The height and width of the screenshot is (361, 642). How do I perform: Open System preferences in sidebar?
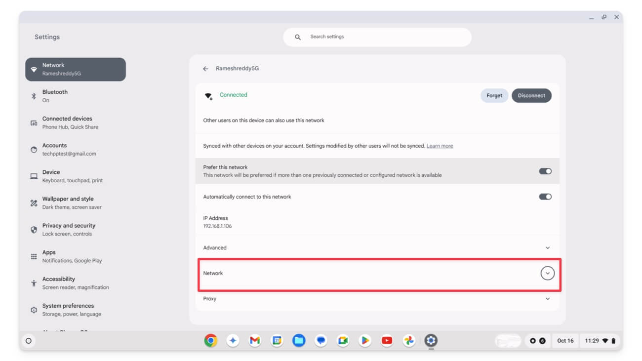pyautogui.click(x=76, y=310)
